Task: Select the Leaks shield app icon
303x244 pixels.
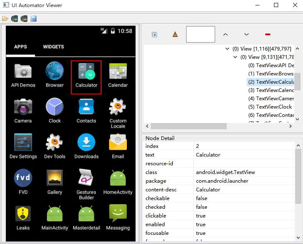Action: tap(23, 213)
